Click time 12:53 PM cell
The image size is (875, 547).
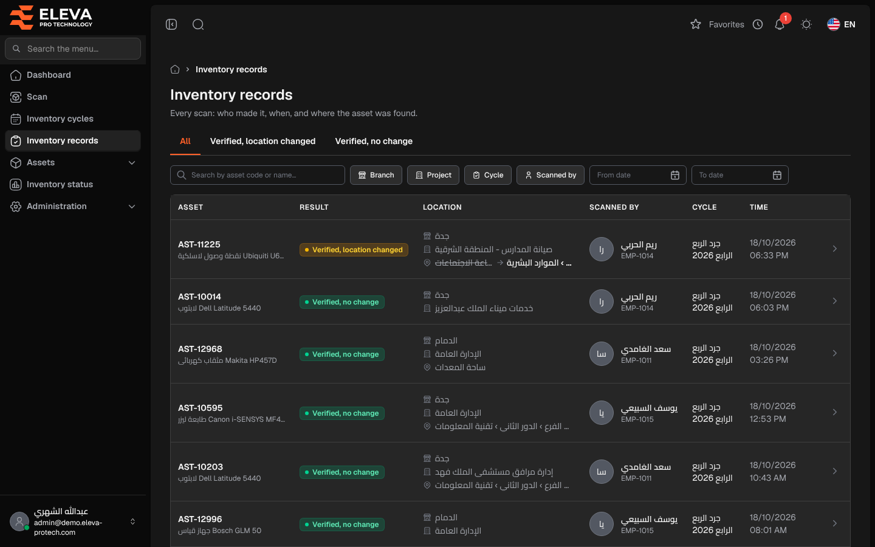(x=768, y=419)
